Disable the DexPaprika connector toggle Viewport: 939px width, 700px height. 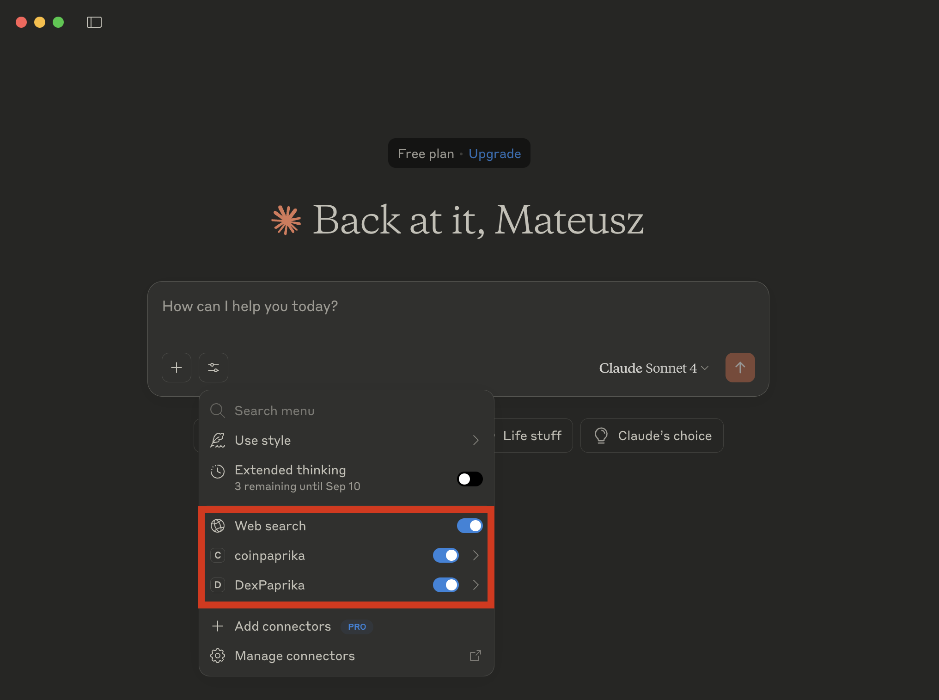point(446,585)
